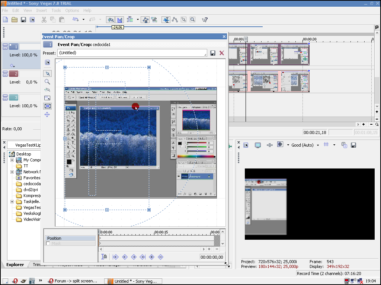Toggle Enable Snapping in main toolbar
381x285 pixels.
pos(111,20)
